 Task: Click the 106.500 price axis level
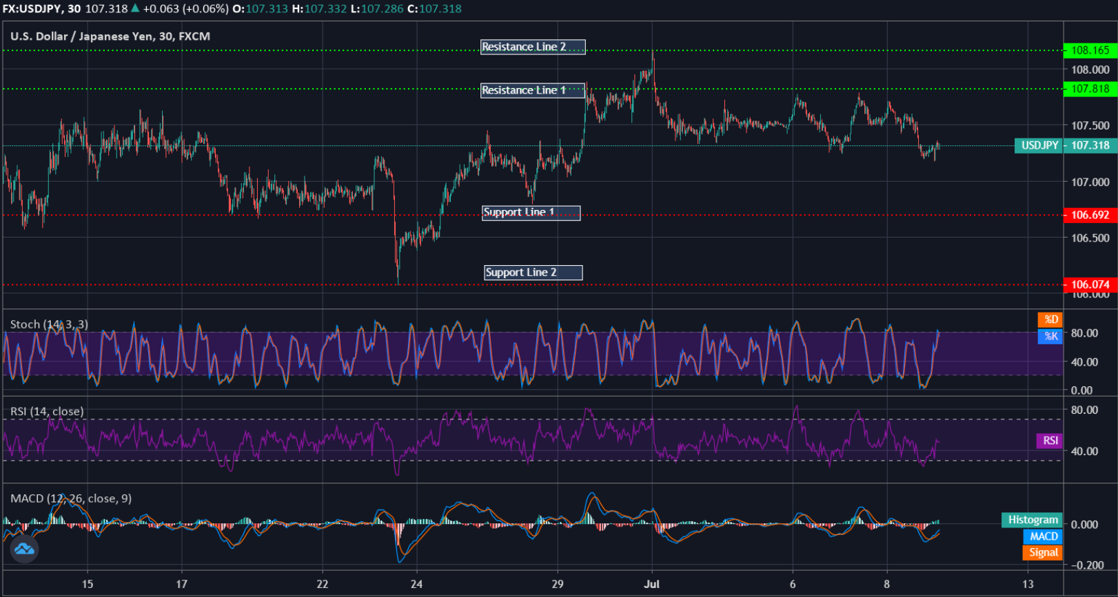click(1090, 238)
